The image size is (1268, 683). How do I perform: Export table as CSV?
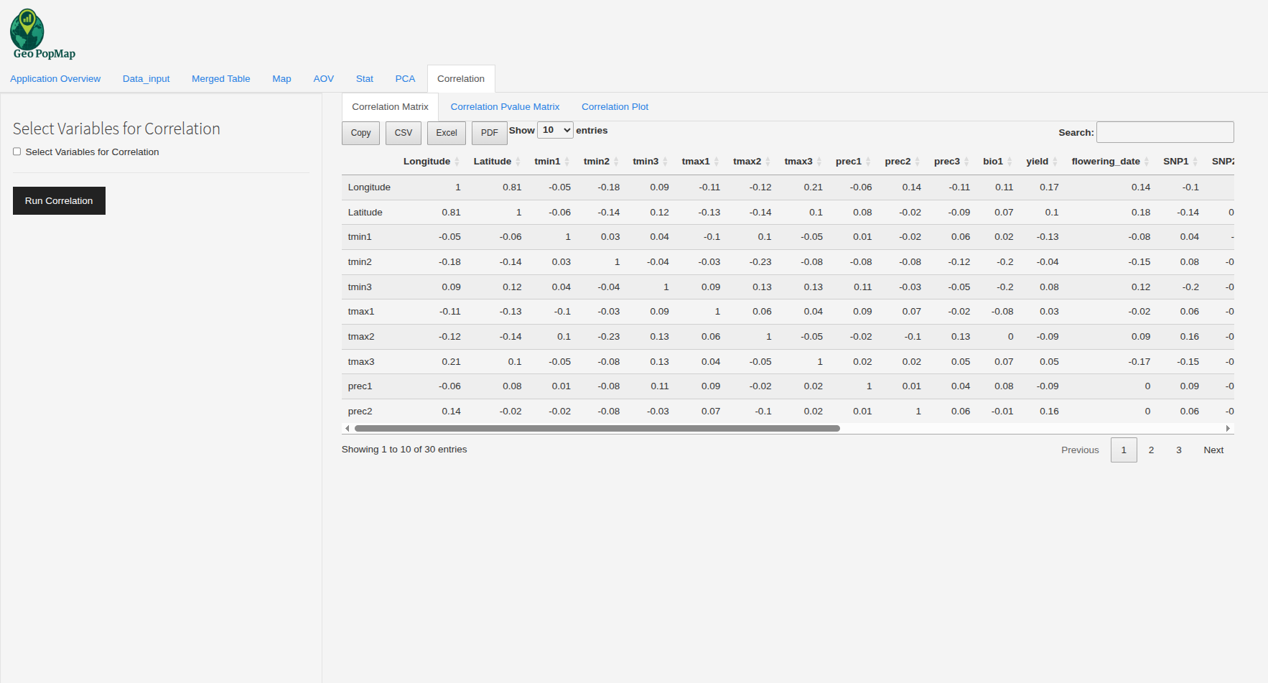tap(404, 133)
